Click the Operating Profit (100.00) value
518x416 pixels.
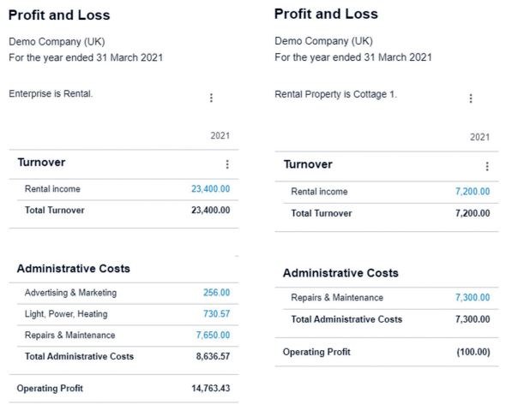472,352
